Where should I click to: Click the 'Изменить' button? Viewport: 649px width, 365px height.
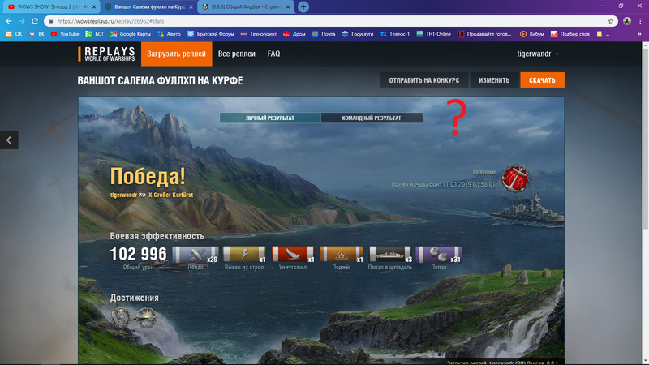pyautogui.click(x=493, y=80)
